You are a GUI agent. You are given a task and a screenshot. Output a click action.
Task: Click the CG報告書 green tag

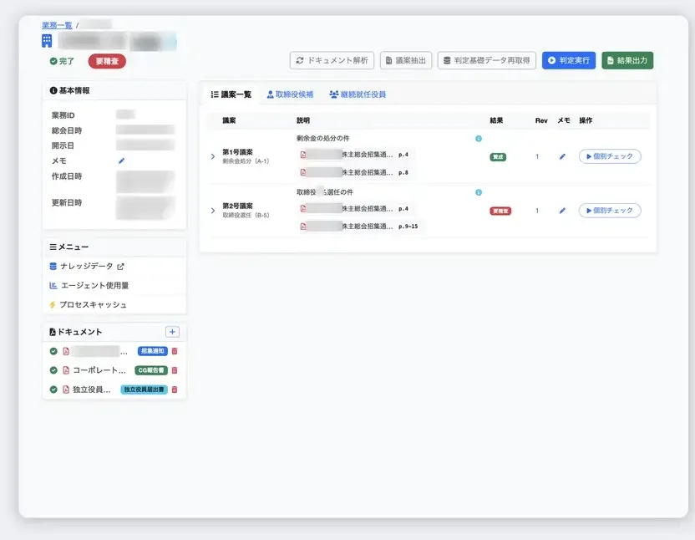click(151, 370)
